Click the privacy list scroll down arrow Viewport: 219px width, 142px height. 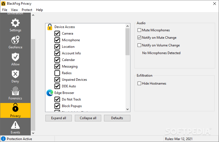pyautogui.click(x=127, y=109)
